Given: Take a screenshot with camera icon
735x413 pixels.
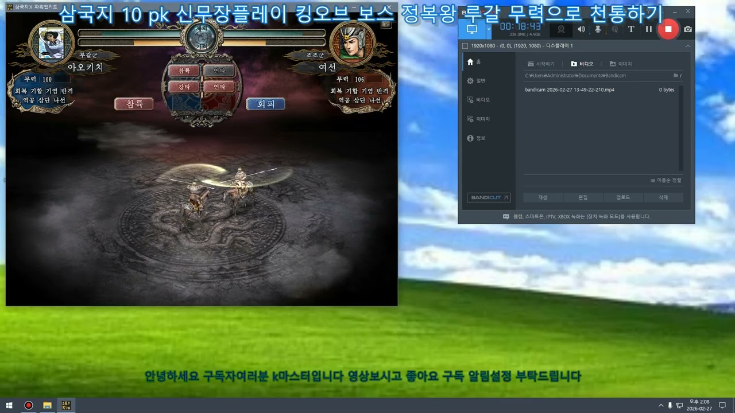Looking at the screenshot, I should pos(688,29).
